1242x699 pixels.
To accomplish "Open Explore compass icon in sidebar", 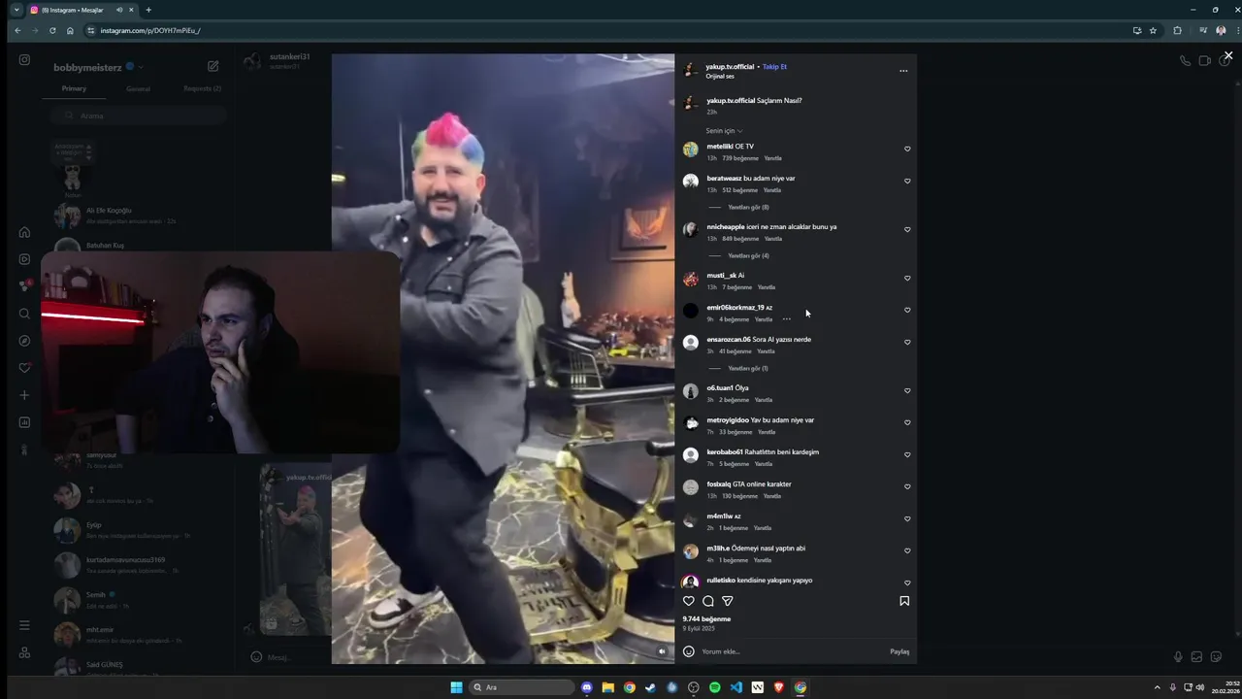I will 24,341.
